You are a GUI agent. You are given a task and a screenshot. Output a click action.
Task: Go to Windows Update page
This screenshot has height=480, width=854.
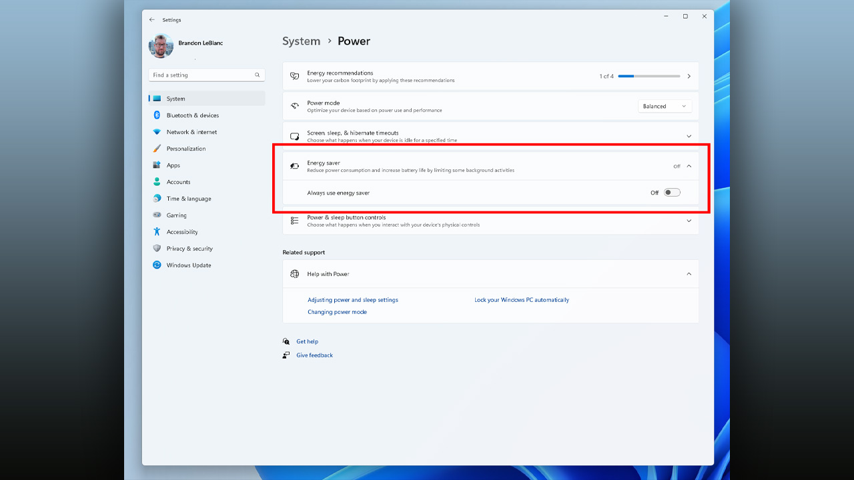(x=207, y=265)
